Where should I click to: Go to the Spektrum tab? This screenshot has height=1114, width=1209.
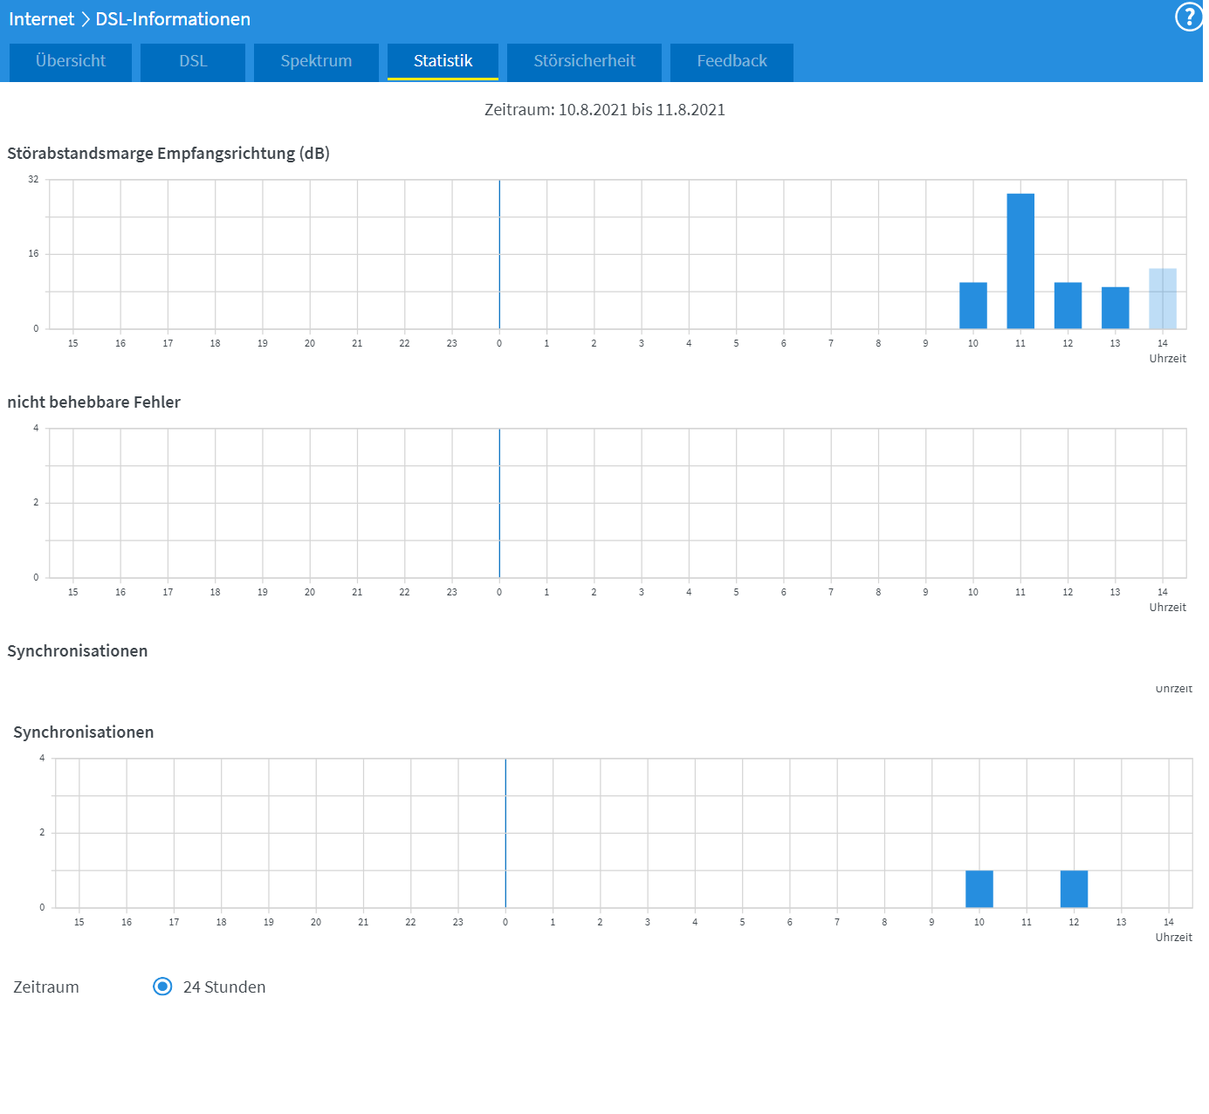[316, 62]
